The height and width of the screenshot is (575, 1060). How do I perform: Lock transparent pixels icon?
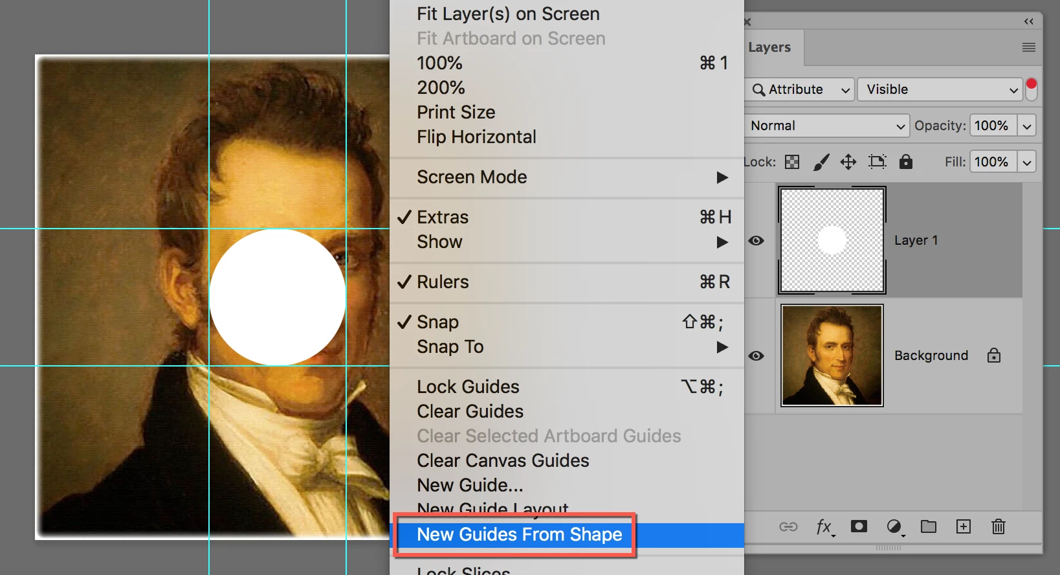coord(792,162)
